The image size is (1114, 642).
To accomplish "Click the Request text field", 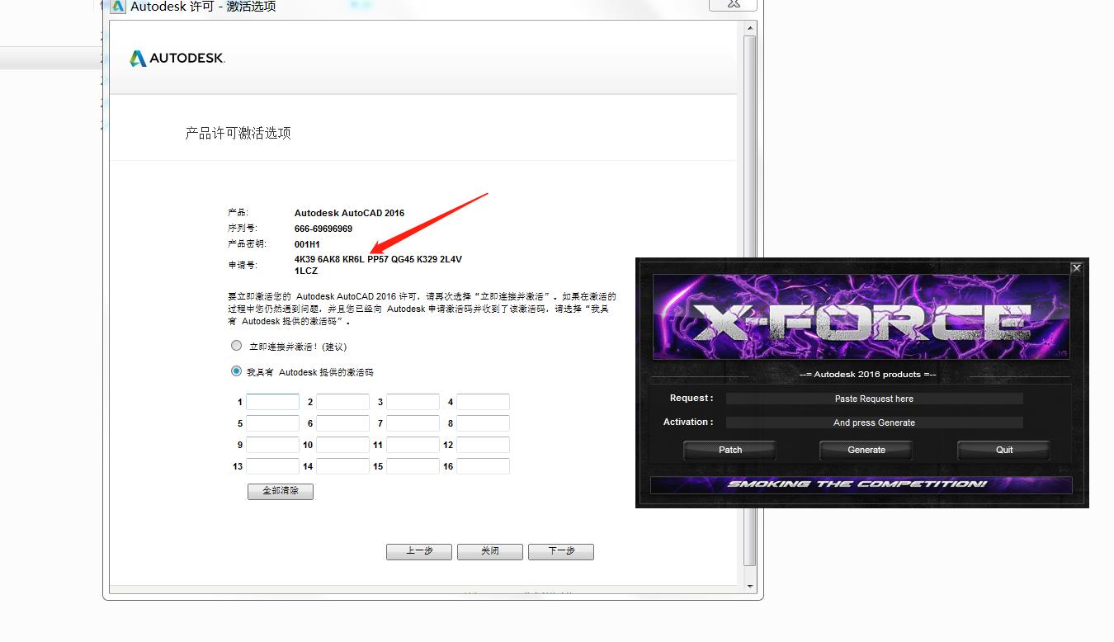I will pyautogui.click(x=874, y=399).
